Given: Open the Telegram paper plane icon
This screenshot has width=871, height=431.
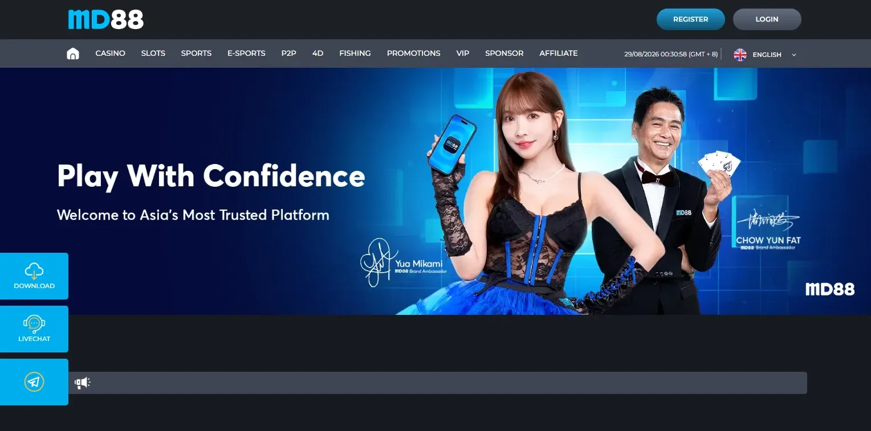Looking at the screenshot, I should pos(34,381).
